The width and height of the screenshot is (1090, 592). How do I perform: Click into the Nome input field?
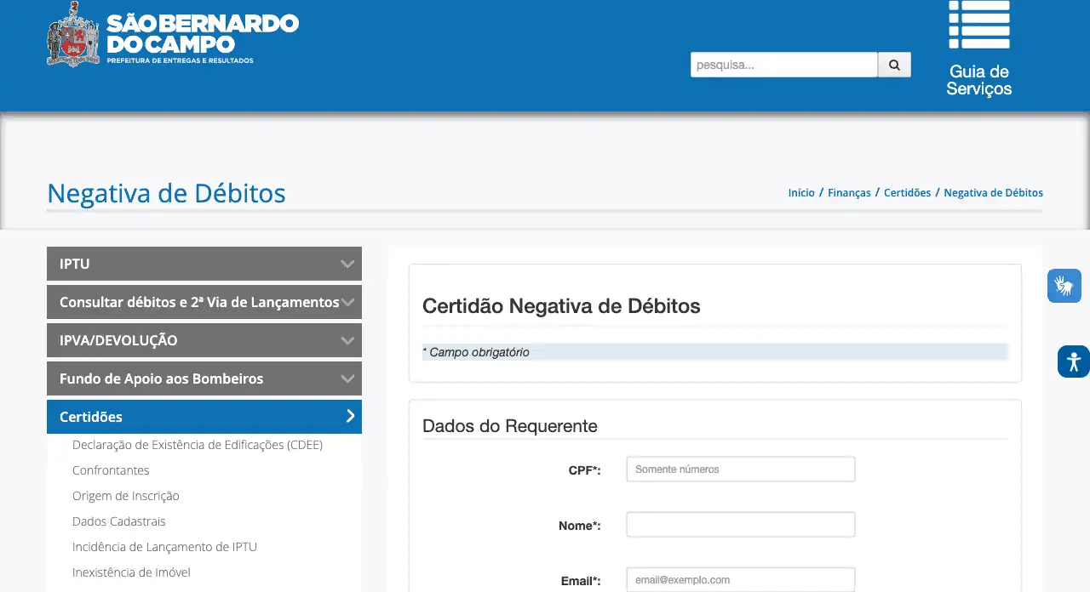pos(740,525)
